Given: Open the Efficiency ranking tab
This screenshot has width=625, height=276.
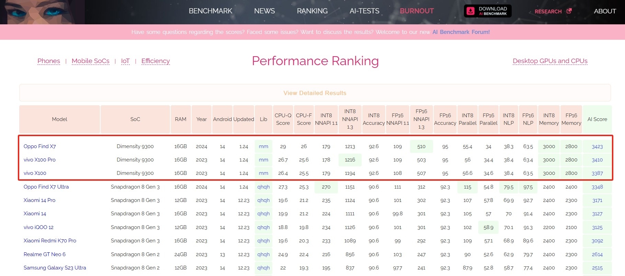Looking at the screenshot, I should click(155, 61).
